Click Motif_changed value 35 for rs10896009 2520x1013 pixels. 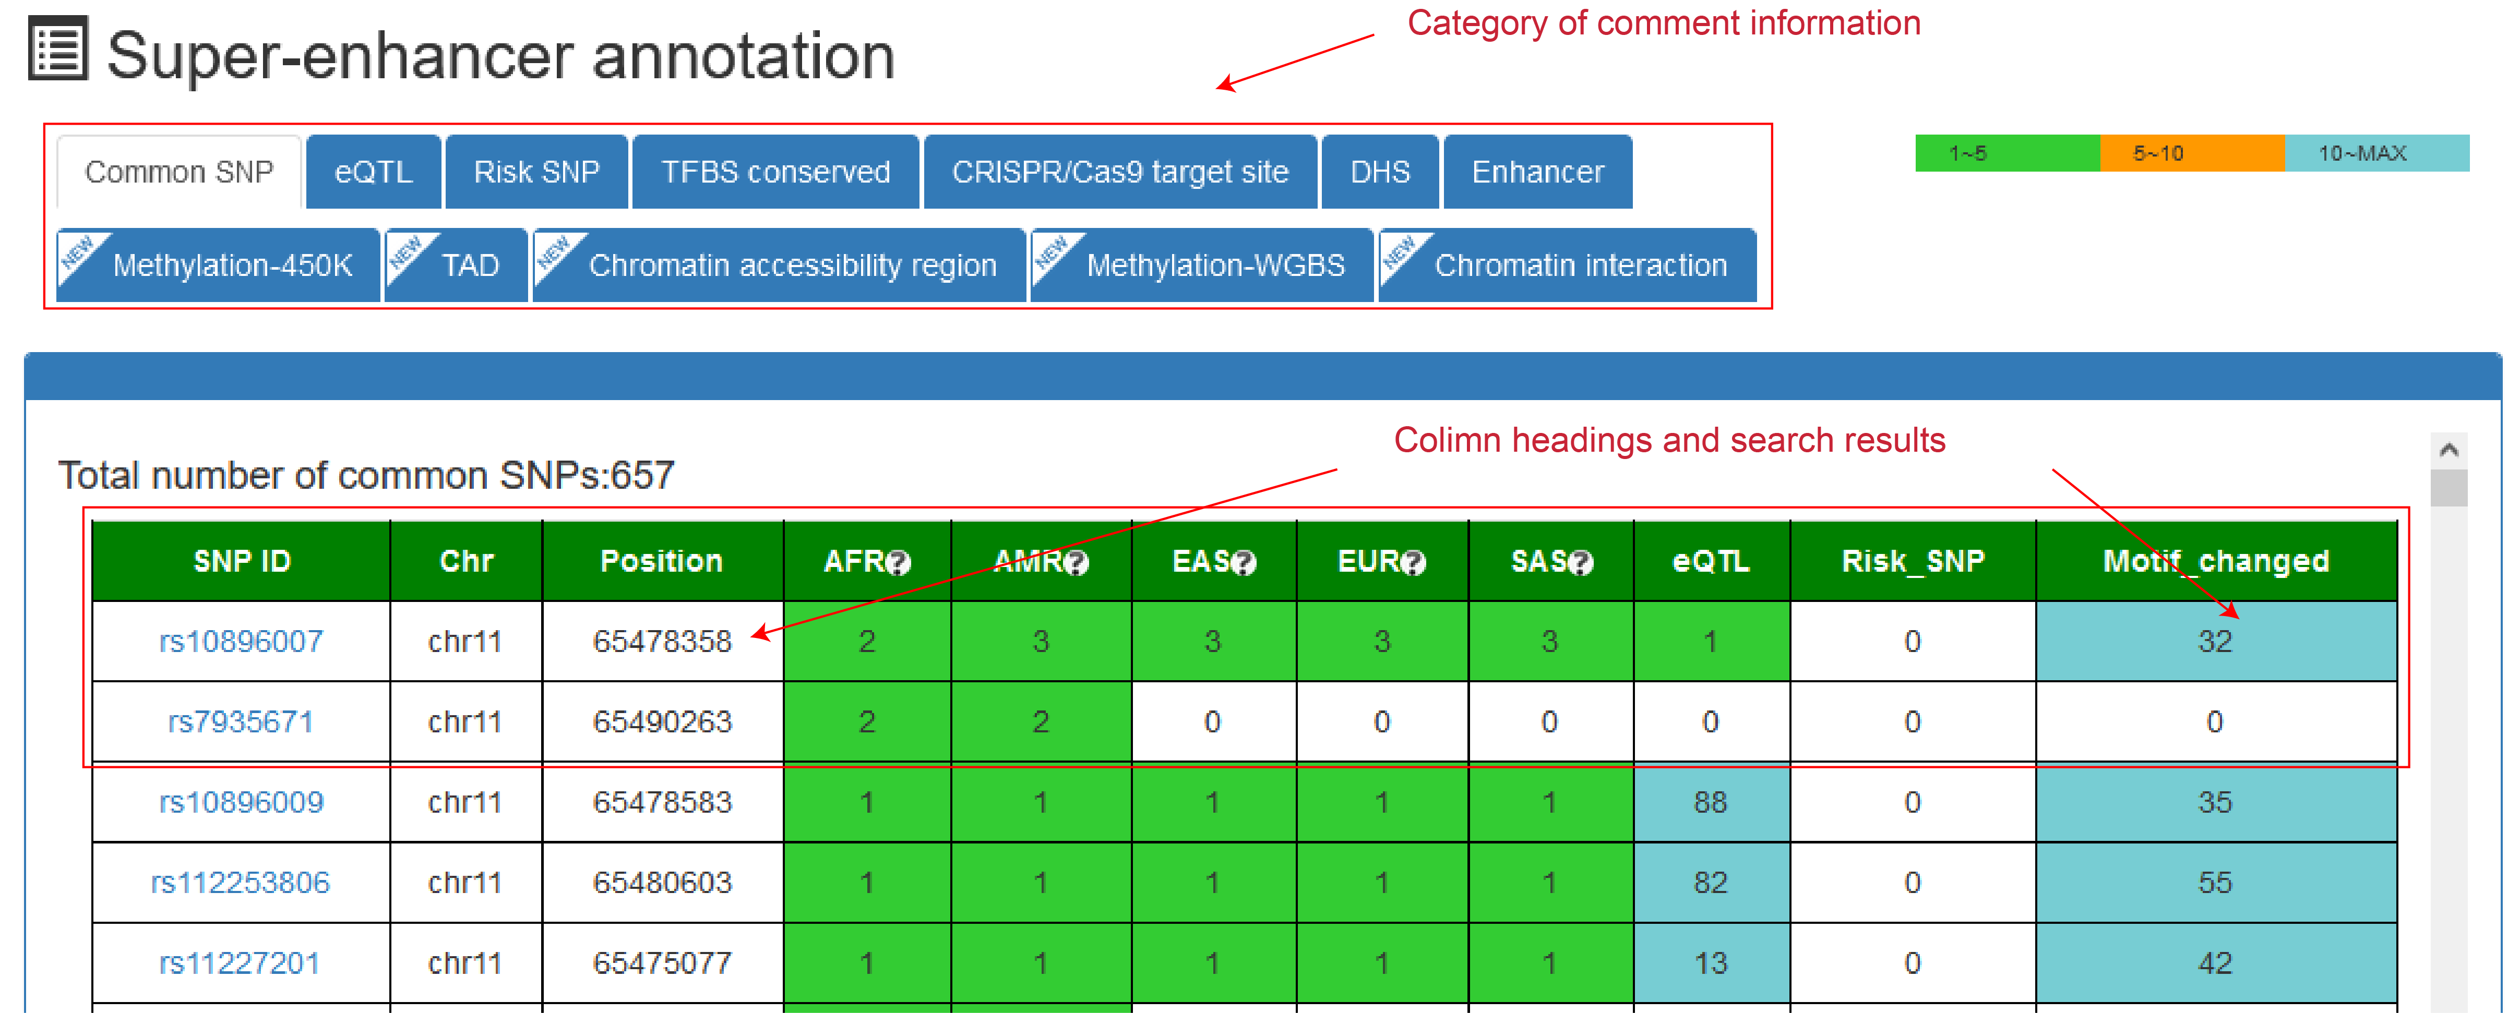pyautogui.click(x=2216, y=802)
